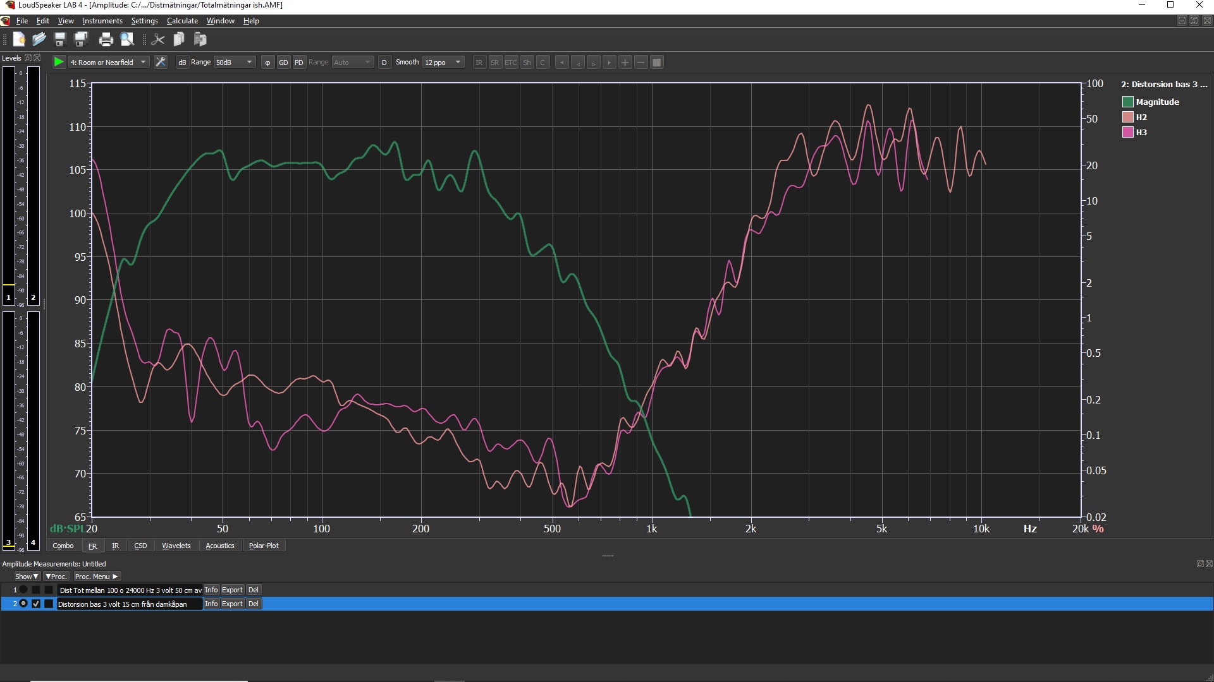Screen dimensions: 1214x682
Task: Switch to the CSD tab
Action: tap(140, 546)
